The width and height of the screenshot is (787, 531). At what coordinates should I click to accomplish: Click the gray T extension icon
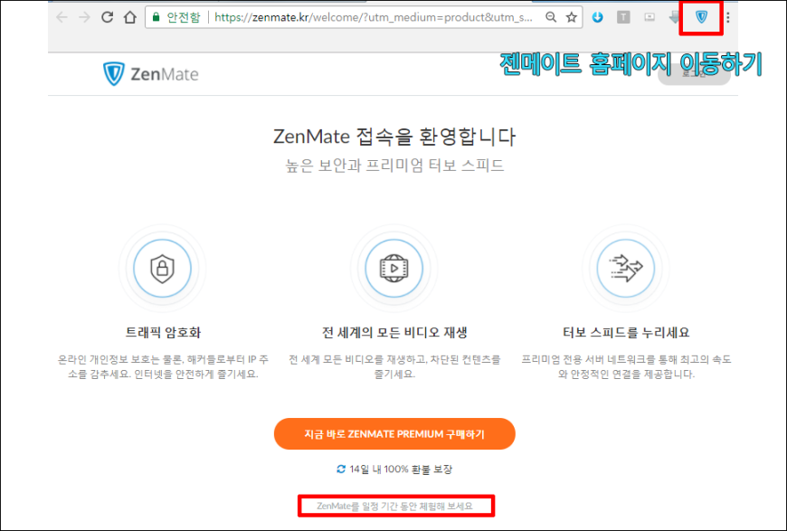pos(623,17)
